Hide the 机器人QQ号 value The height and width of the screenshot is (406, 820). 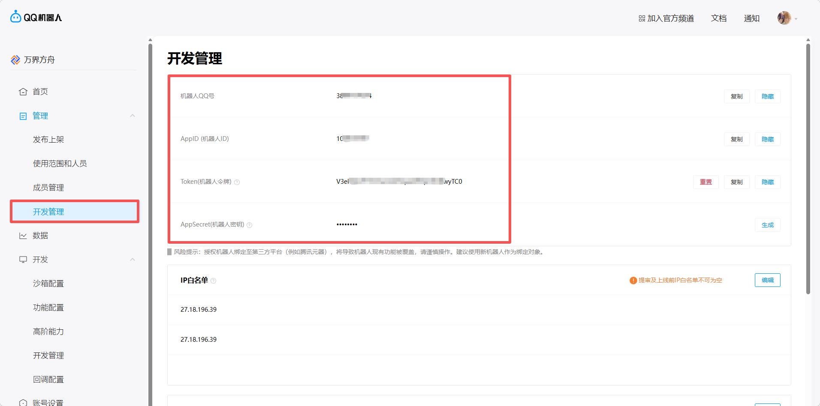pyautogui.click(x=767, y=96)
